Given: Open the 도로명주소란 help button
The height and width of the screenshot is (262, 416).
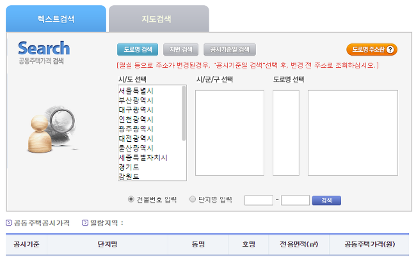Looking at the screenshot, I should tap(372, 50).
